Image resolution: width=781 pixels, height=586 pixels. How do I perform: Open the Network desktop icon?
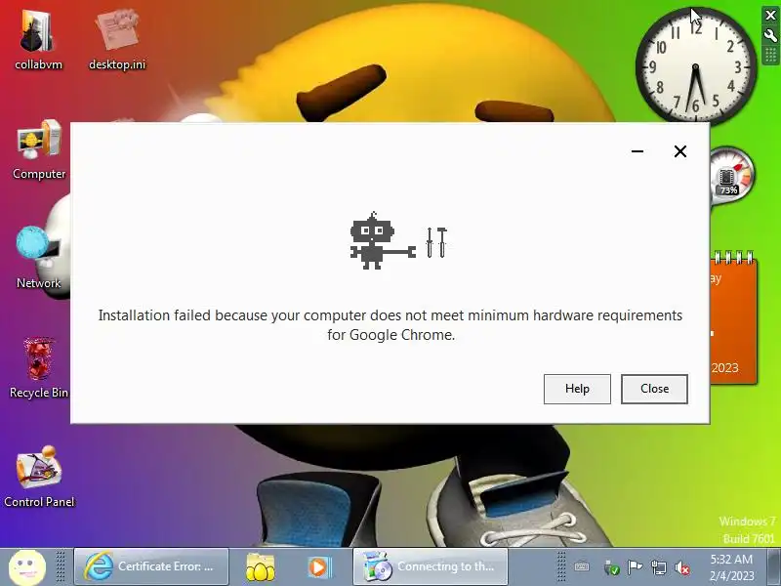click(x=38, y=258)
